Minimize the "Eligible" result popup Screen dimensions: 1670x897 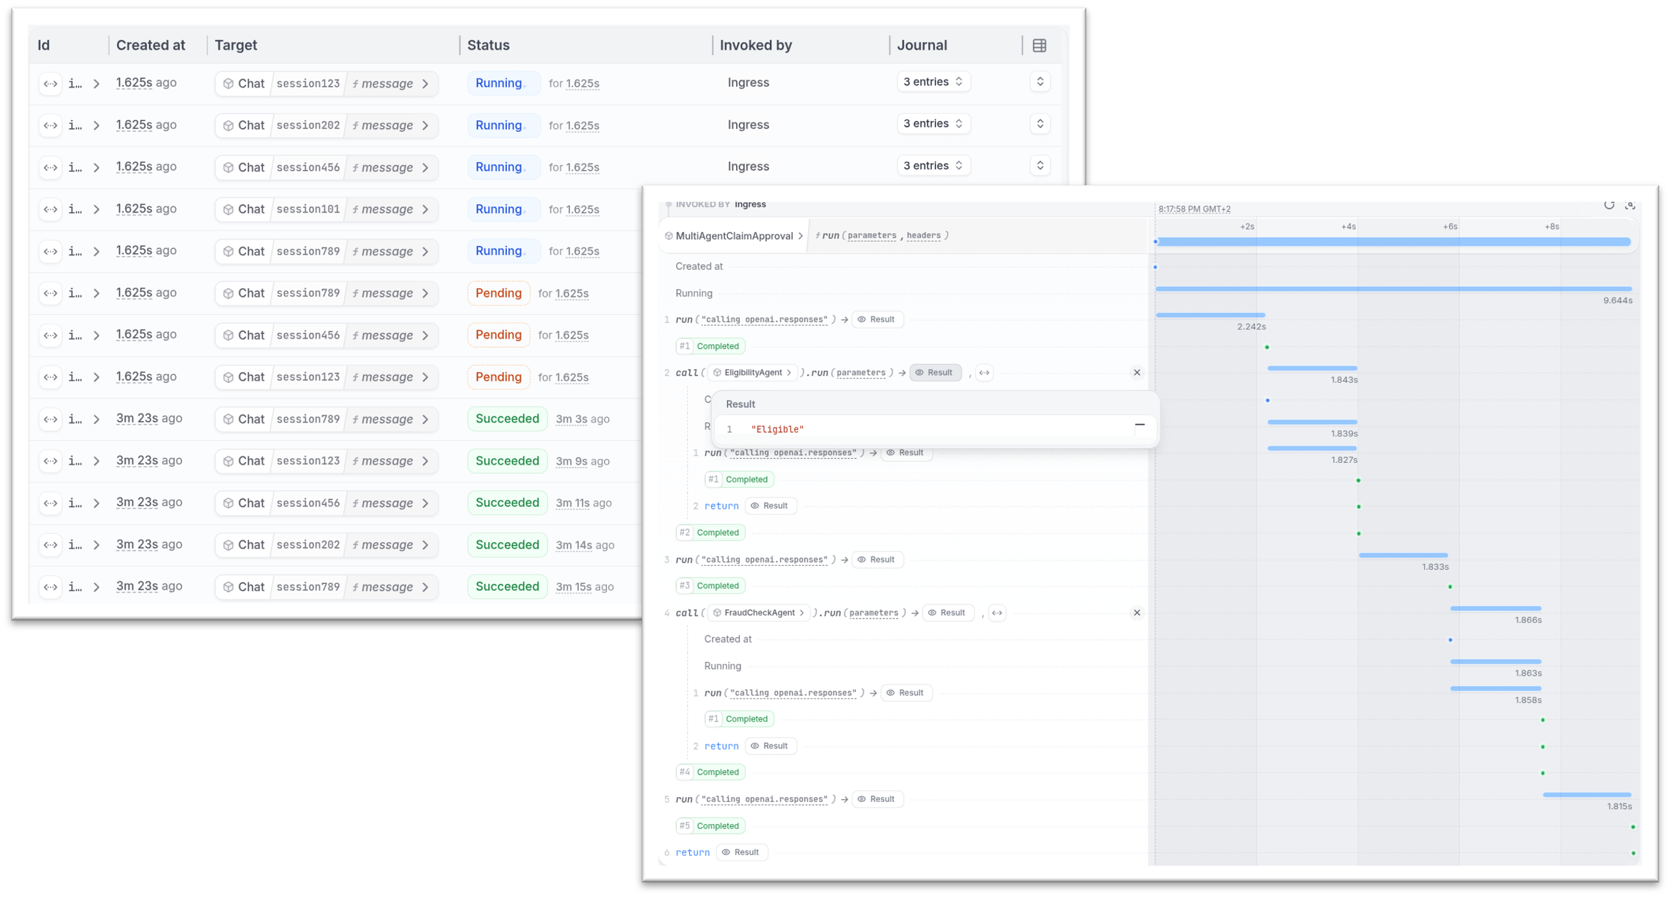tap(1140, 425)
